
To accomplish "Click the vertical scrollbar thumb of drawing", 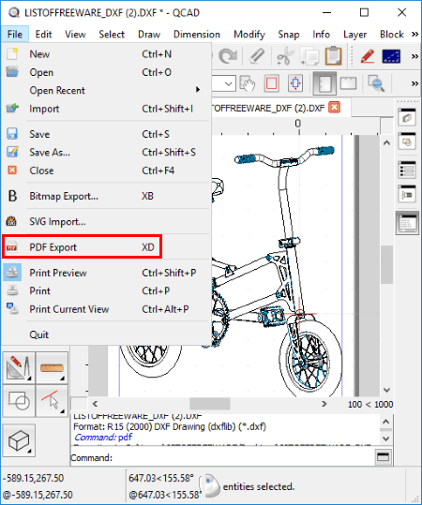I will (x=386, y=265).
